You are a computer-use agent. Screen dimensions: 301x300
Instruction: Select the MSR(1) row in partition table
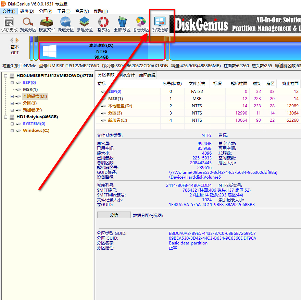198,99
